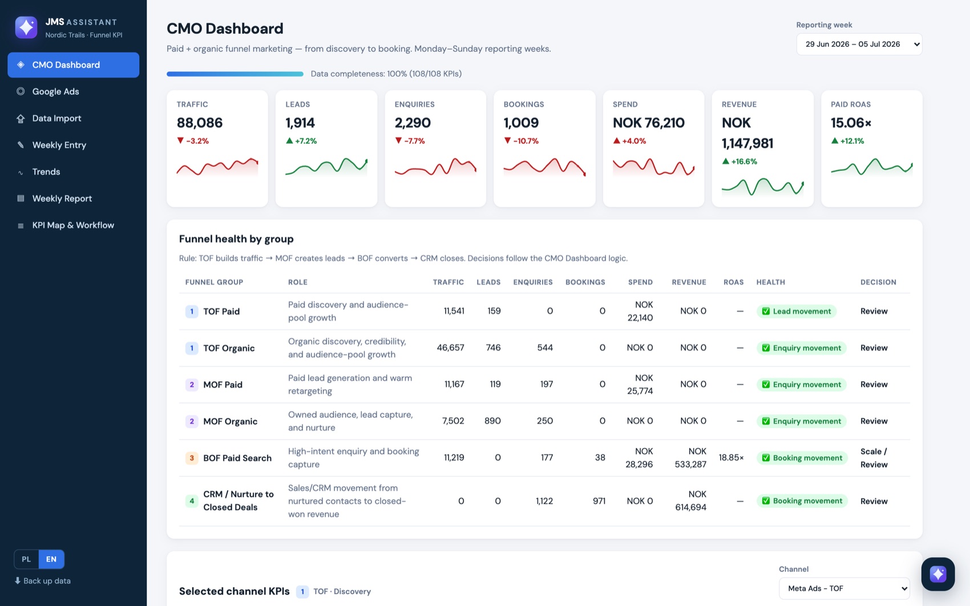
Task: Click the CRM / Nurture group number badge
Action: pyautogui.click(x=192, y=501)
